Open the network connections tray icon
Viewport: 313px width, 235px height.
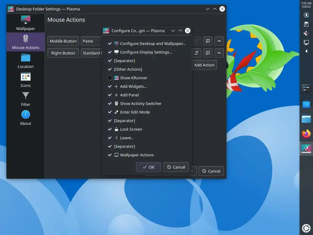coord(306,42)
